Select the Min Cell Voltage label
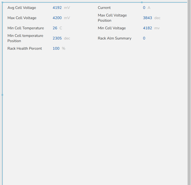The image size is (191, 185). point(112,28)
